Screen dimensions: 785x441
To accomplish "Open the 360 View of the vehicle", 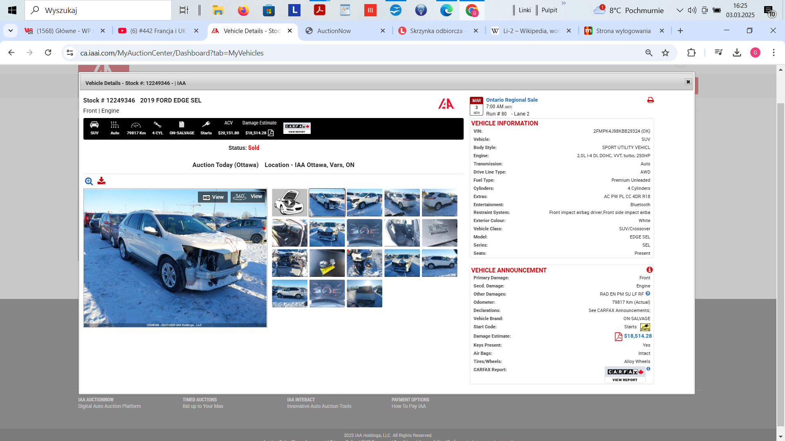I will coord(248,197).
